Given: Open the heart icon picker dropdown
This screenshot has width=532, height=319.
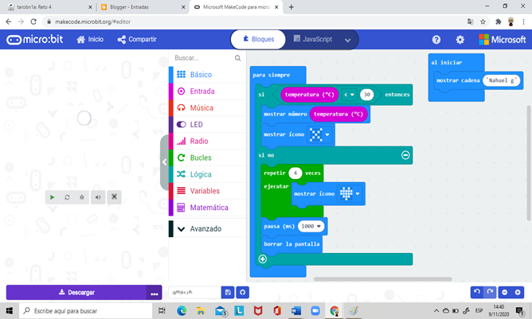Looking at the screenshot, I should click(x=350, y=193).
